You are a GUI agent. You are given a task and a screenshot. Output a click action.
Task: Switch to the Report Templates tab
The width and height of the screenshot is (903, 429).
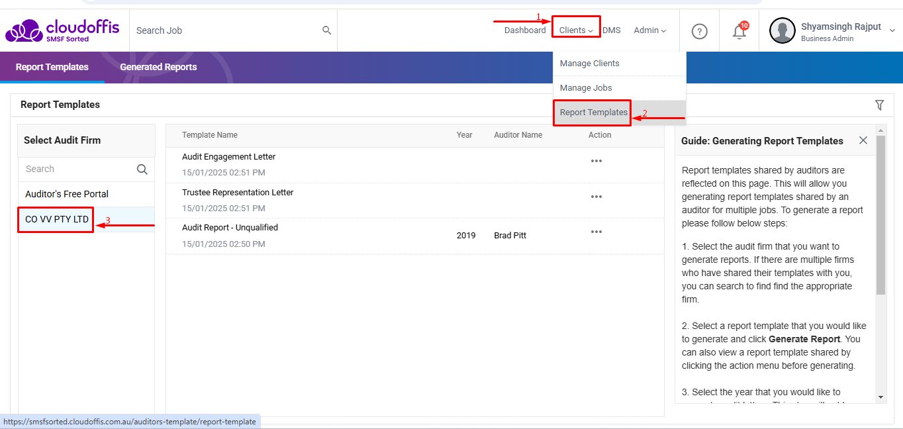(x=52, y=67)
